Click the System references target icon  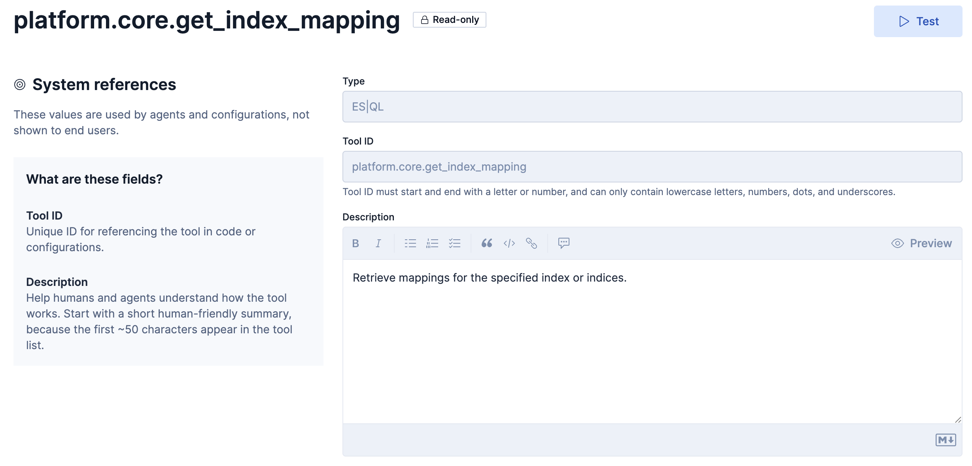pos(20,85)
